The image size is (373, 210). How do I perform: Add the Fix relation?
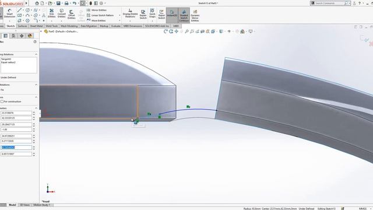point(2,90)
